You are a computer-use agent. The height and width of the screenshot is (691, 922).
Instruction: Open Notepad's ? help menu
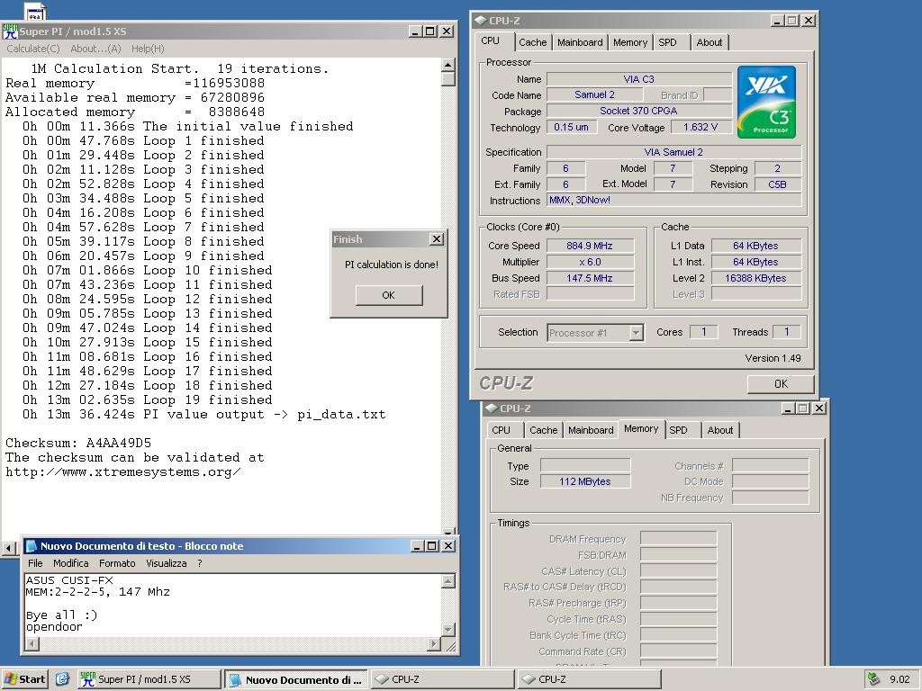[x=200, y=563]
